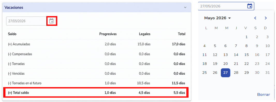Viewport: 276px width, 102px height.
Task: Select day 1 in the calendar
Action: (246, 37)
